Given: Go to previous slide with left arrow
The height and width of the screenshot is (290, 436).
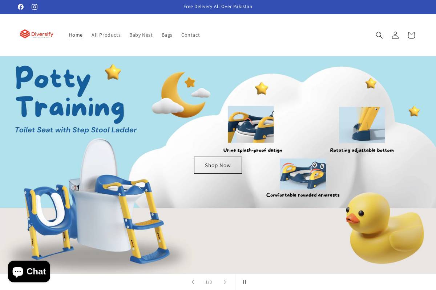Looking at the screenshot, I should point(193,282).
